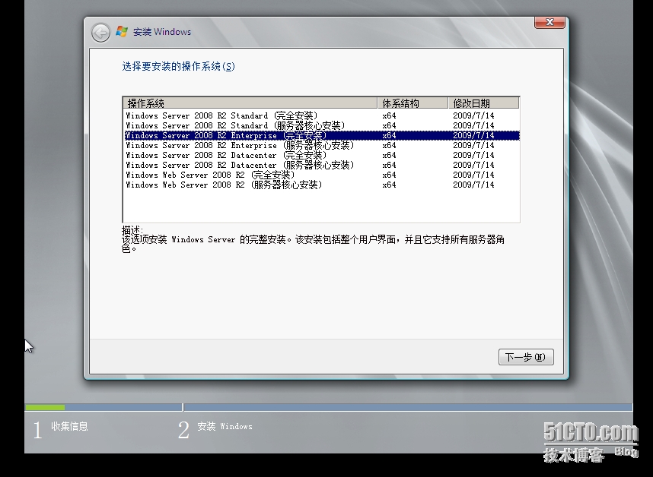The image size is (653, 477).
Task: Select Windows Server 2008 R2 Datacenter (完全安装)
Action: pos(321,156)
